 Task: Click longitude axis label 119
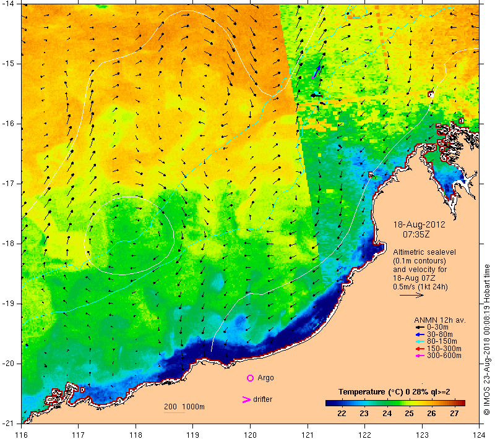coord(193,435)
